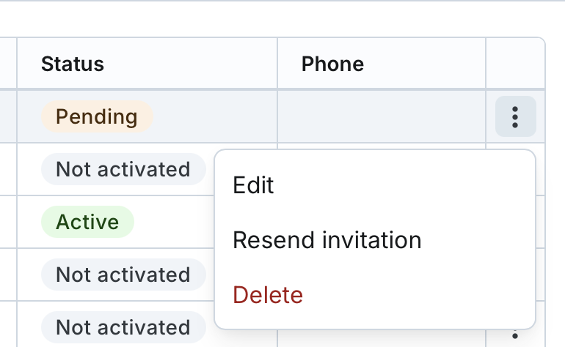Select Resend invitation in the menu
The width and height of the screenshot is (565, 347).
327,239
